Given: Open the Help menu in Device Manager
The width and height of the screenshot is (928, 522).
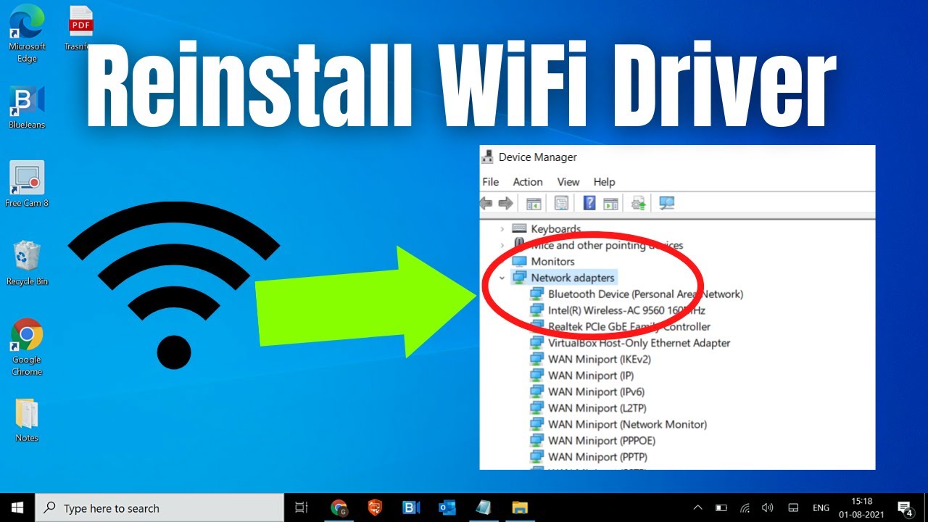Looking at the screenshot, I should point(604,182).
